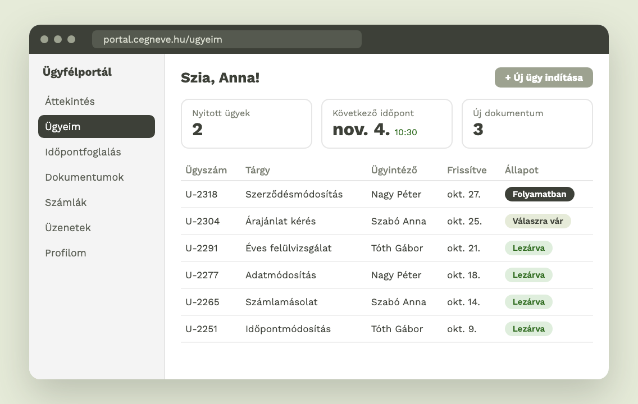Open the Nyitott ügyek summary card
The height and width of the screenshot is (404, 638).
click(246, 123)
